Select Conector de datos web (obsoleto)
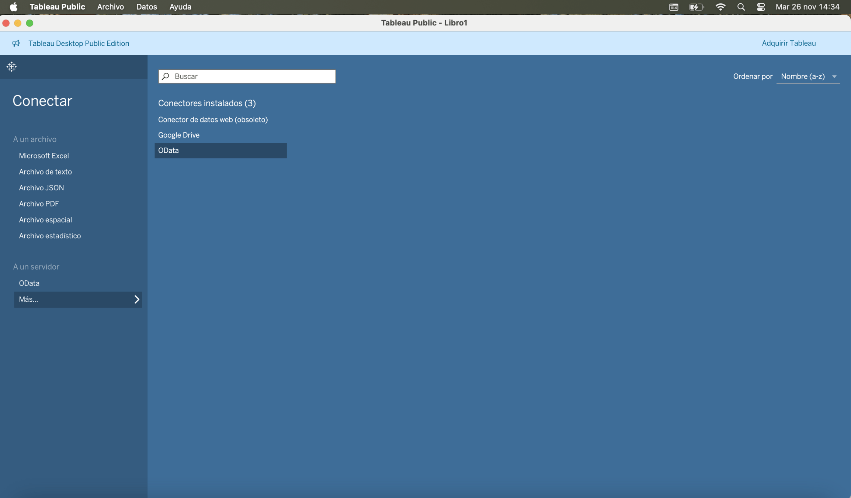The width and height of the screenshot is (851, 498). (213, 120)
